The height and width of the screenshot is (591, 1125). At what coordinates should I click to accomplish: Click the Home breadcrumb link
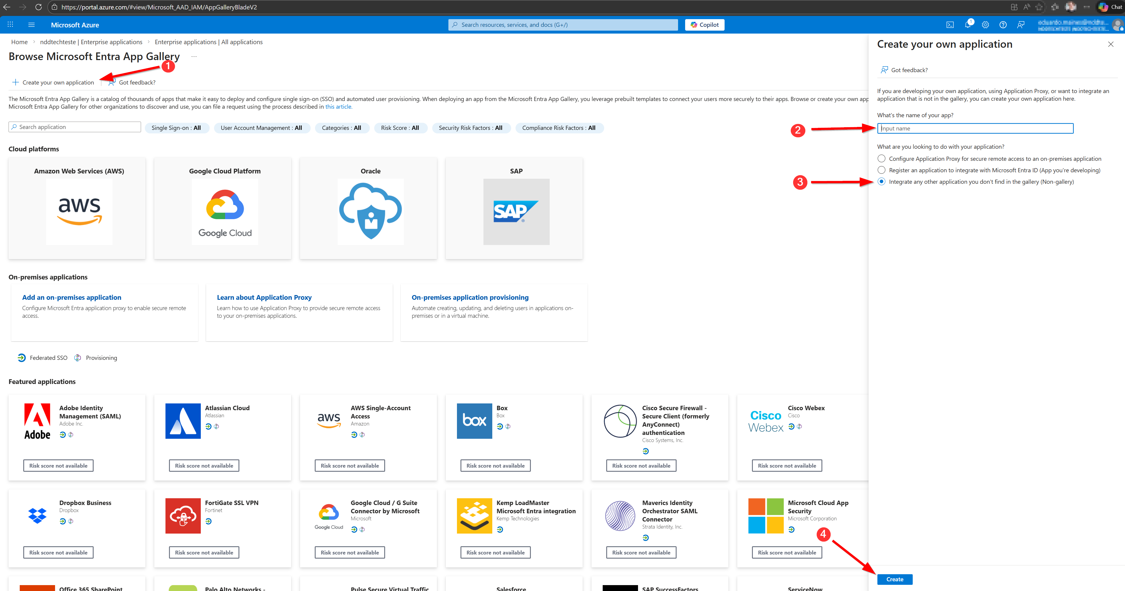(x=19, y=42)
